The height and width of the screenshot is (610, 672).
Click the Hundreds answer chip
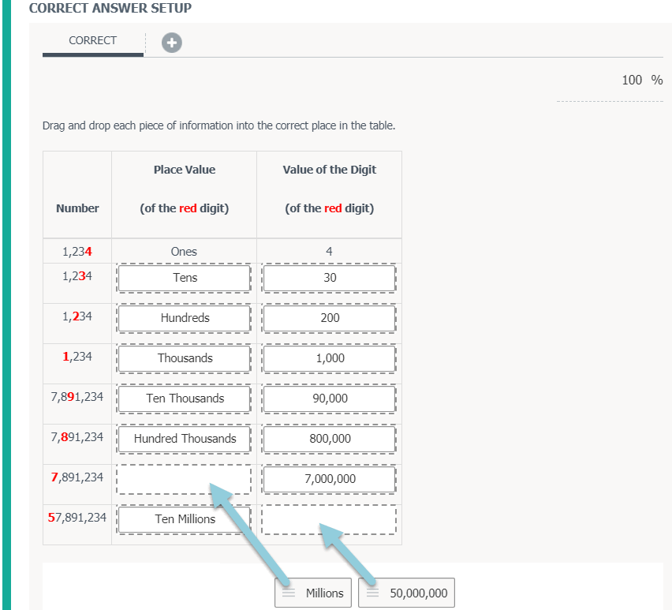pyautogui.click(x=185, y=318)
